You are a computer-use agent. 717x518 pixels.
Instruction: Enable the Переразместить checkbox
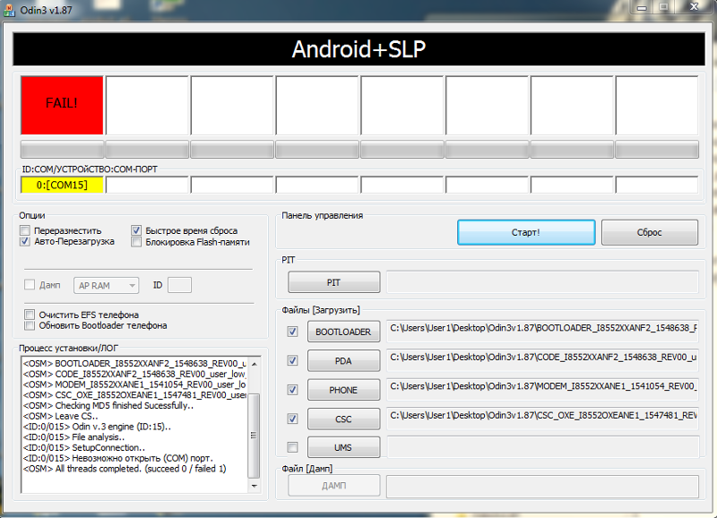[x=25, y=230]
